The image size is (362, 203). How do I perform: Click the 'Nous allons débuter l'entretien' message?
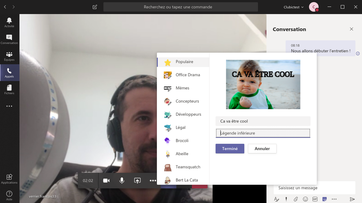click(321, 51)
